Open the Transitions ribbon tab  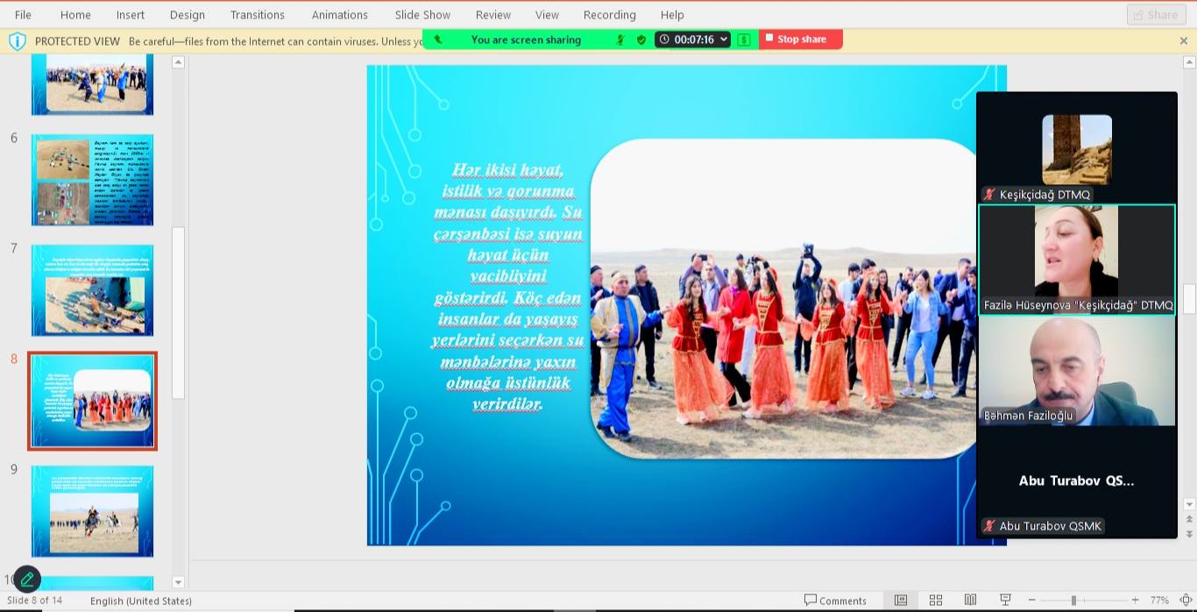pos(257,15)
